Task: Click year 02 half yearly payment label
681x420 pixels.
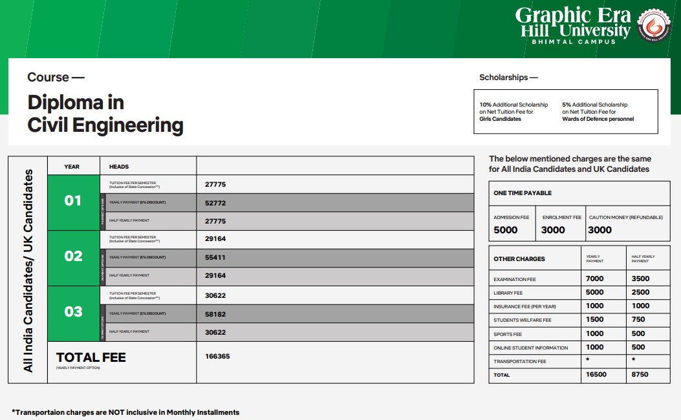Action: coord(129,275)
